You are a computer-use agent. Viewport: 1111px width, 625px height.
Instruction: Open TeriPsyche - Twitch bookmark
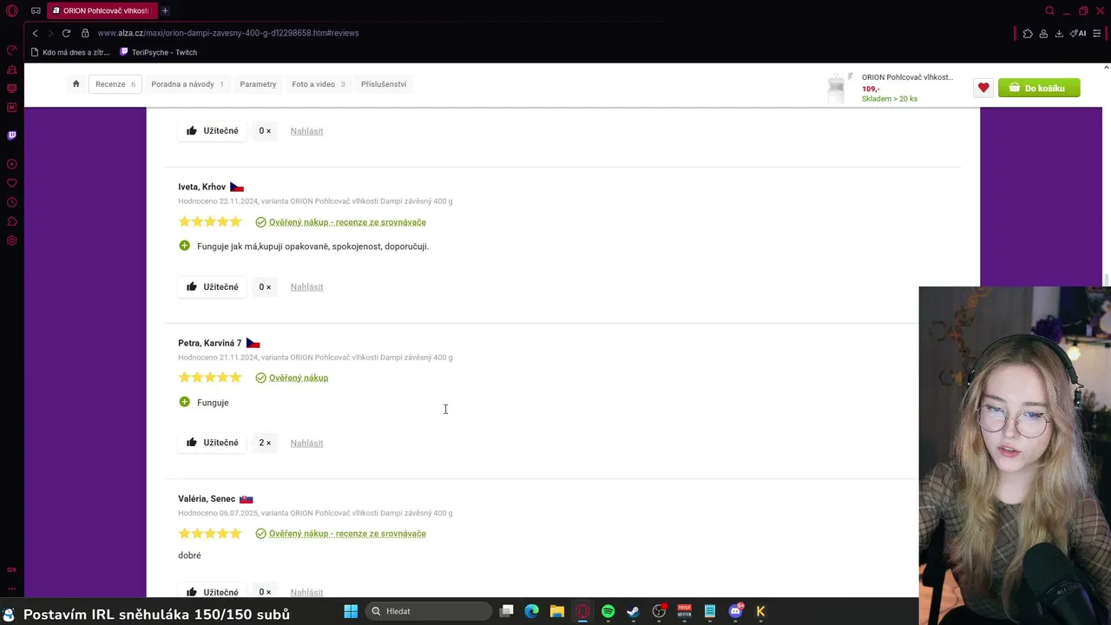click(158, 52)
